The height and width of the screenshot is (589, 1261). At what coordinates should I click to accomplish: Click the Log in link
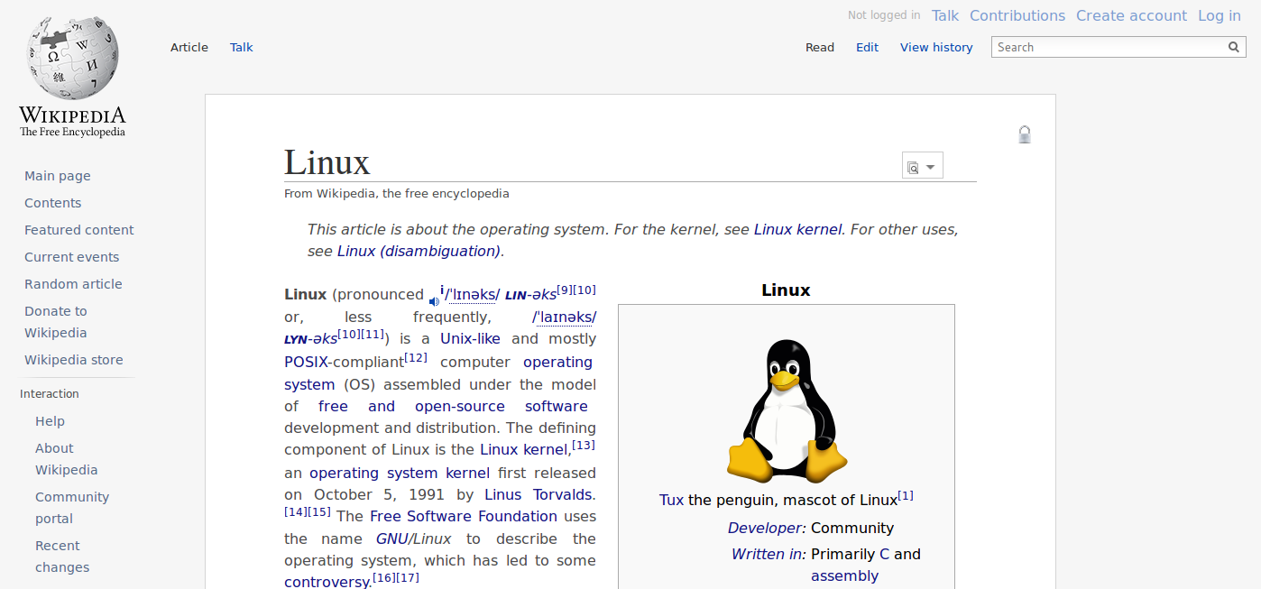coord(1220,15)
